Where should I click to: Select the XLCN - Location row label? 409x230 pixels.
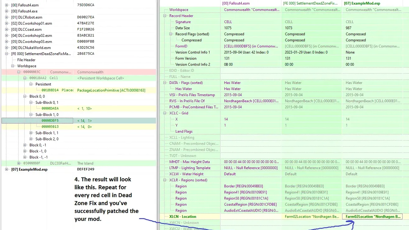point(183,217)
